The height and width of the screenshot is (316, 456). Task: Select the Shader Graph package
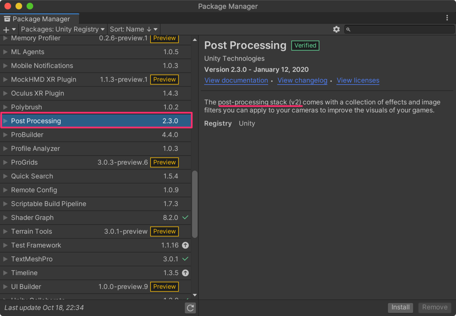pos(95,218)
